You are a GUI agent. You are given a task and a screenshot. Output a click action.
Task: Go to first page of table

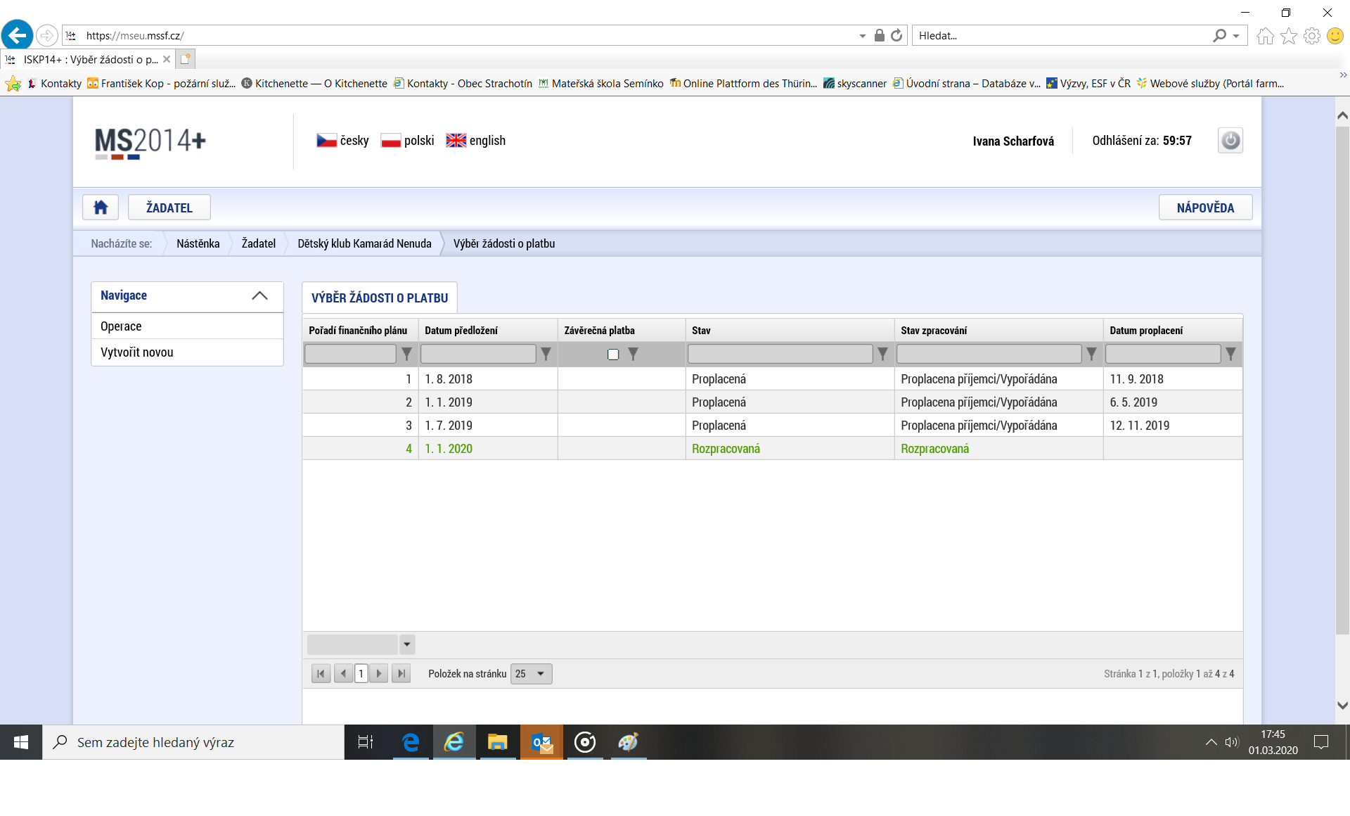321,674
